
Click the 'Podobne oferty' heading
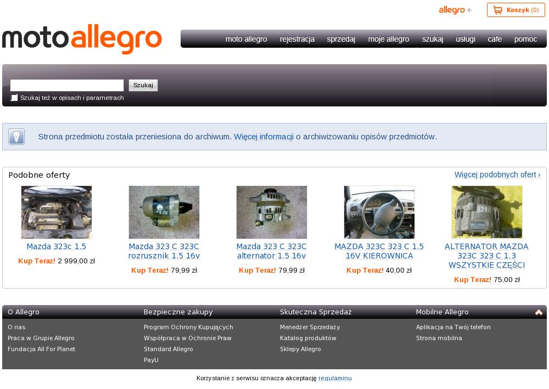tap(39, 175)
